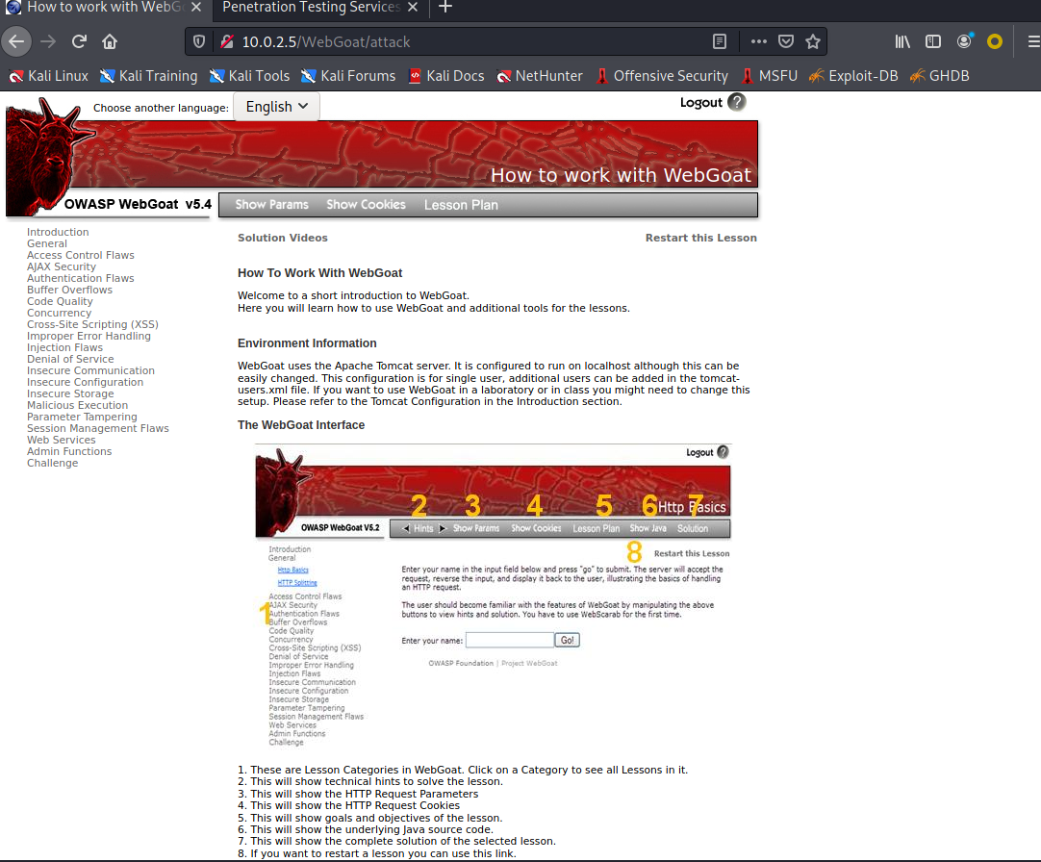This screenshot has width=1041, height=862.
Task: Open the Firefox account icon
Action: 964,41
